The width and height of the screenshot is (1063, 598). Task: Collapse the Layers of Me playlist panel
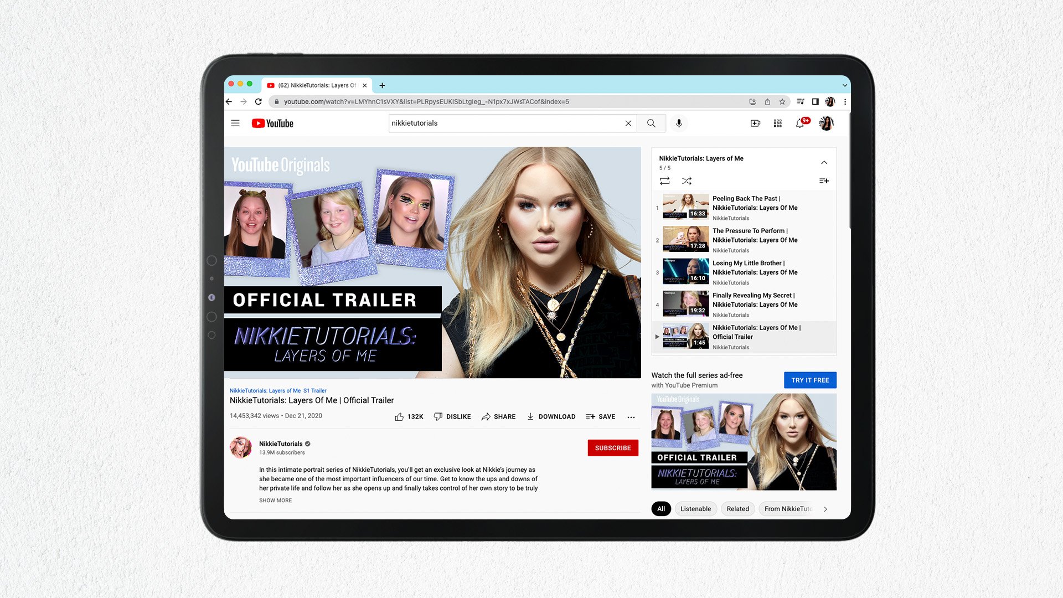click(824, 162)
